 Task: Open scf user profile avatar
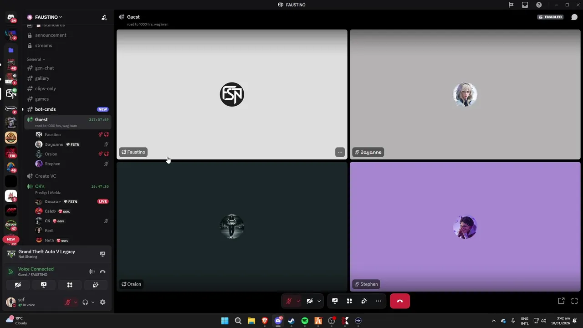click(10, 302)
